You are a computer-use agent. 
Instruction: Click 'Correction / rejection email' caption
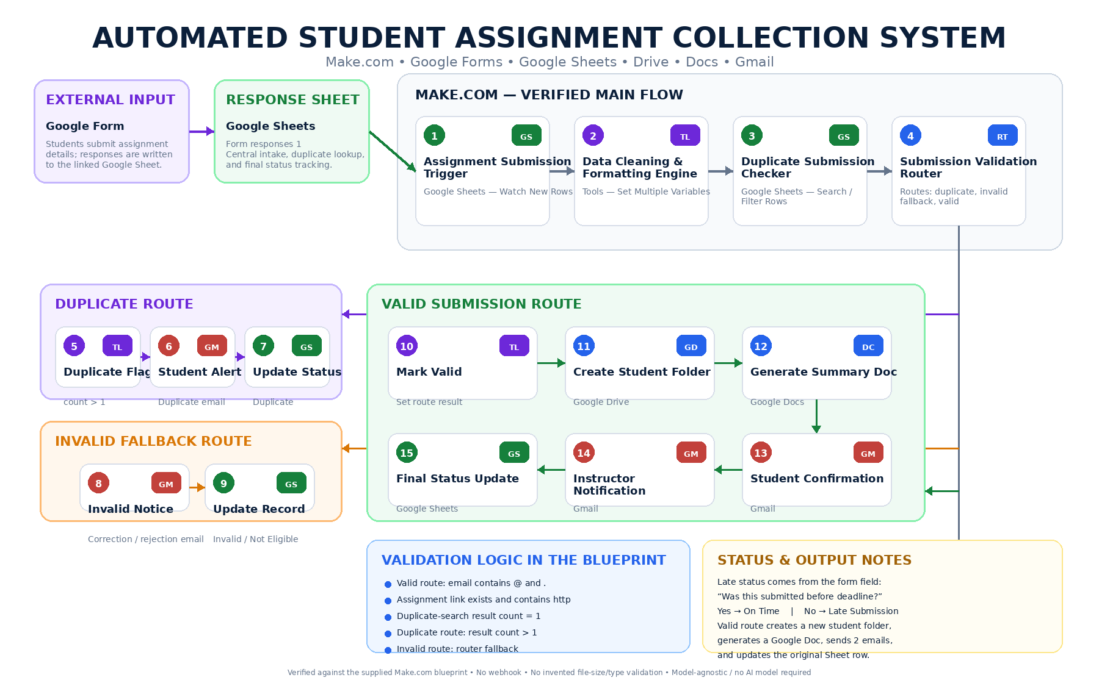point(146,539)
